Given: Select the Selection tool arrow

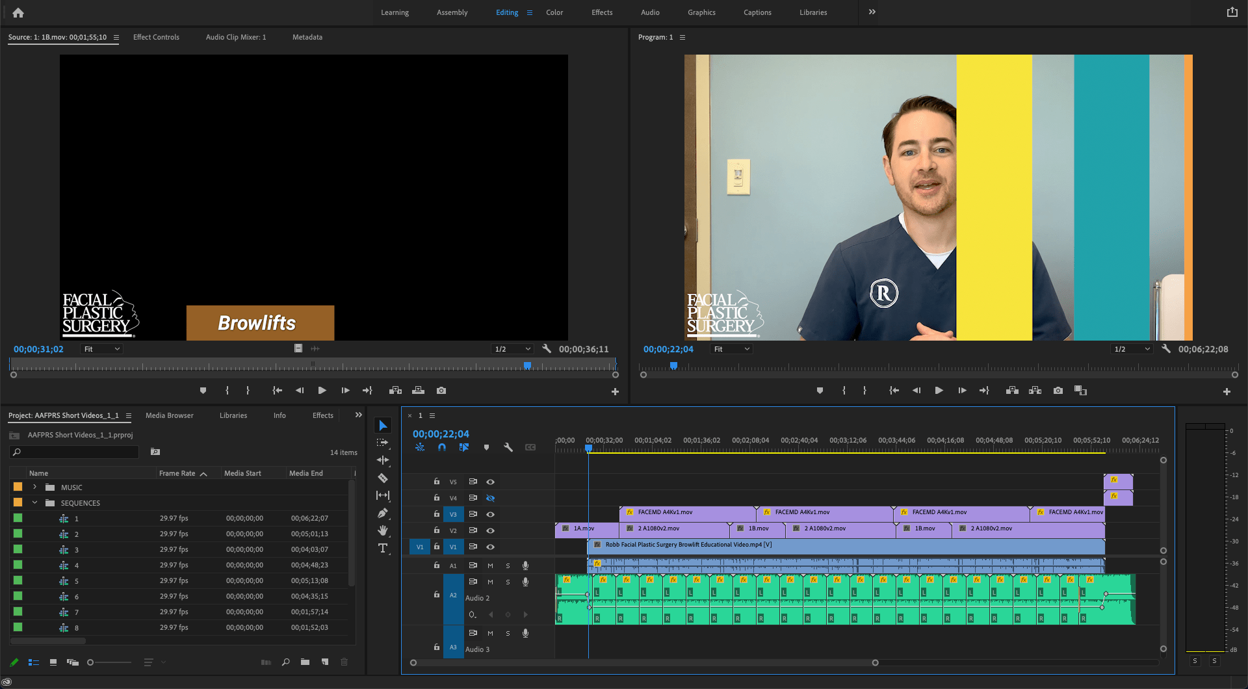Looking at the screenshot, I should [383, 425].
